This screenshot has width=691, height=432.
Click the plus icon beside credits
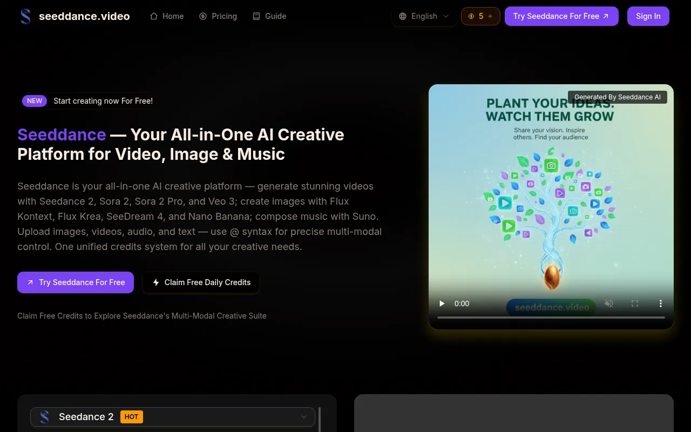click(x=490, y=16)
